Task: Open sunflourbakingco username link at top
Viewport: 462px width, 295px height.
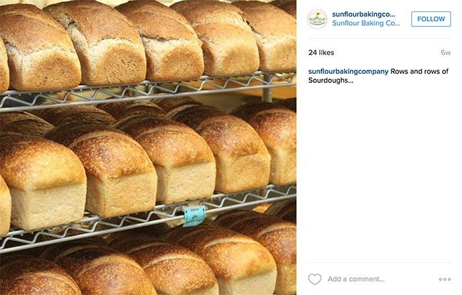Action: (x=364, y=14)
